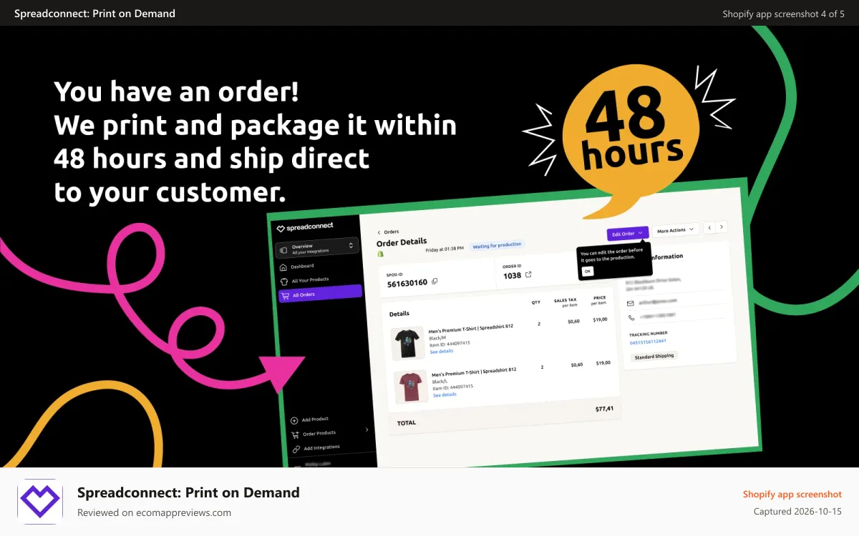Expand the Order Products submenu arrow

(367, 430)
